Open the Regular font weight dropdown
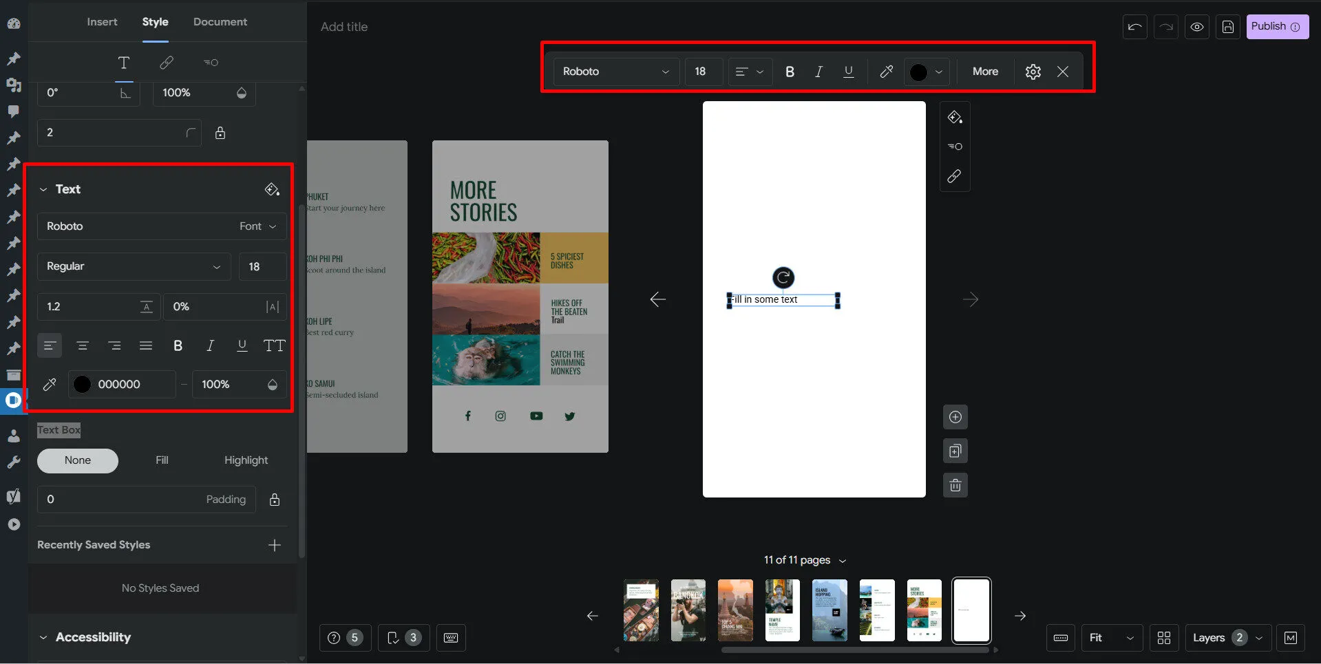This screenshot has height=664, width=1321. [x=134, y=266]
